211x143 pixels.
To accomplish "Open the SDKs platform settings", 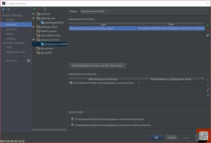I will pyautogui.click(x=9, y=47).
